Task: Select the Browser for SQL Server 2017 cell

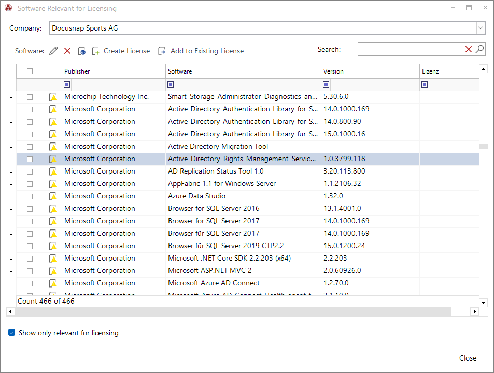Action: (243, 221)
